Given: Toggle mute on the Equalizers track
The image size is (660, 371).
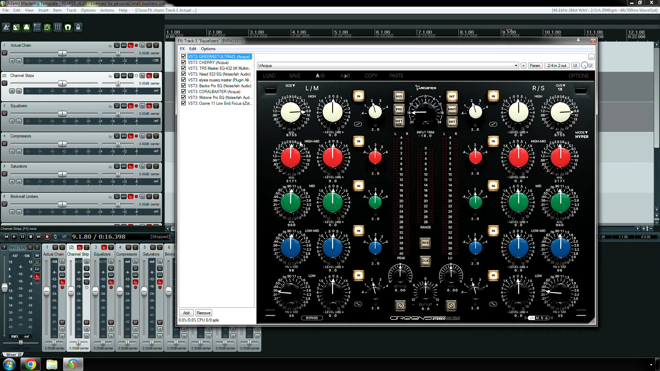Looking at the screenshot, I should (149, 106).
